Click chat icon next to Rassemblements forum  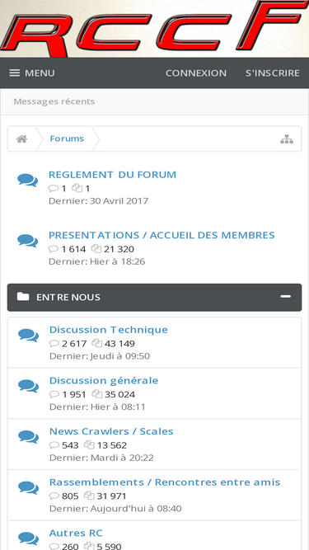(x=28, y=488)
